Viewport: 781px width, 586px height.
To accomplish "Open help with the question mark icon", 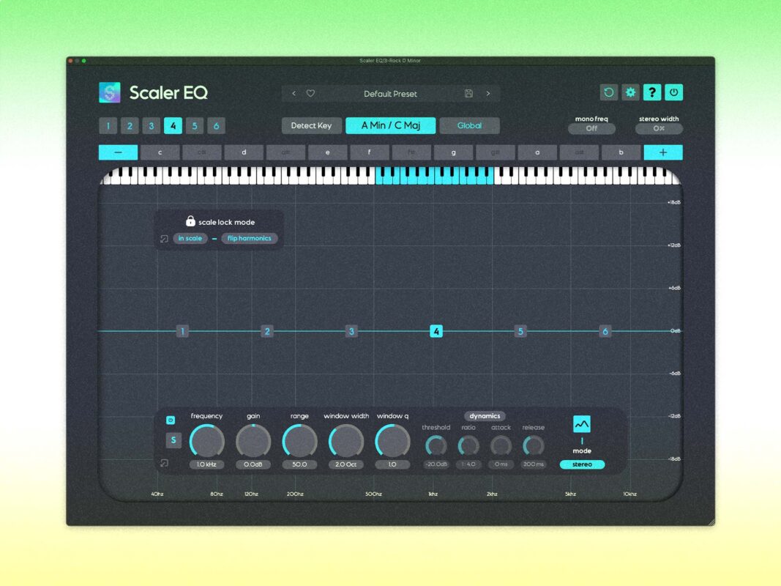I will (652, 92).
